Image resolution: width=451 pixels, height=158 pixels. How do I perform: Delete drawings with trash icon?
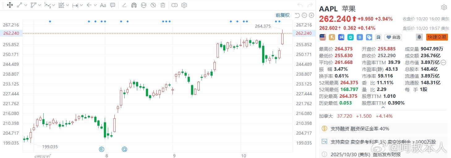click(x=163, y=5)
